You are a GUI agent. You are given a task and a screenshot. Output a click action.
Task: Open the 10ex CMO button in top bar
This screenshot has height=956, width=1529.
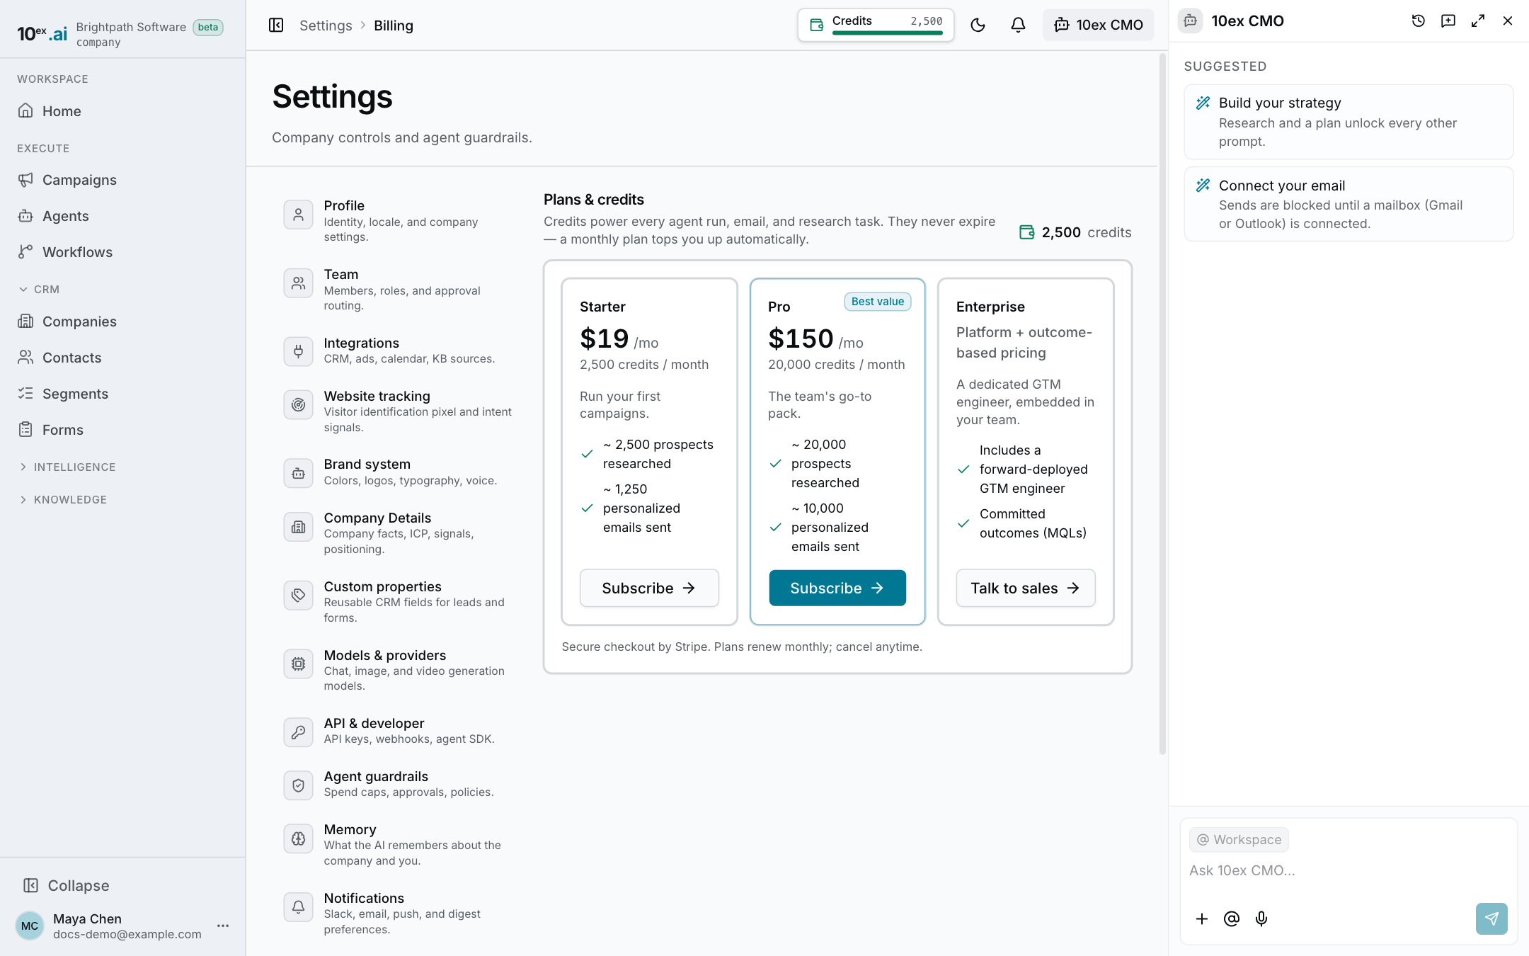pos(1098,25)
